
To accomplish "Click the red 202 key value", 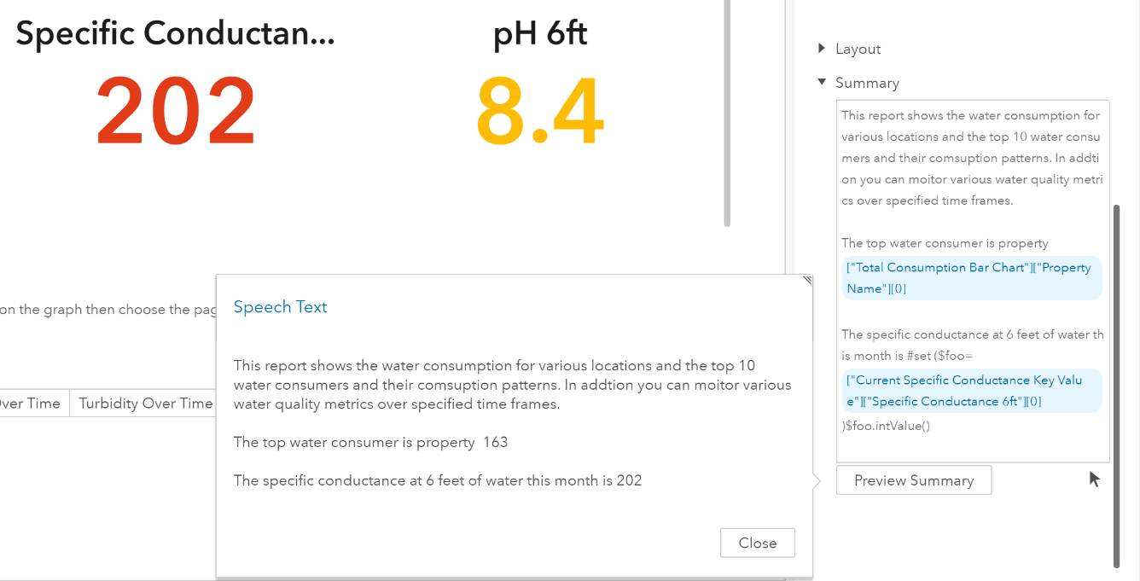I will [176, 113].
